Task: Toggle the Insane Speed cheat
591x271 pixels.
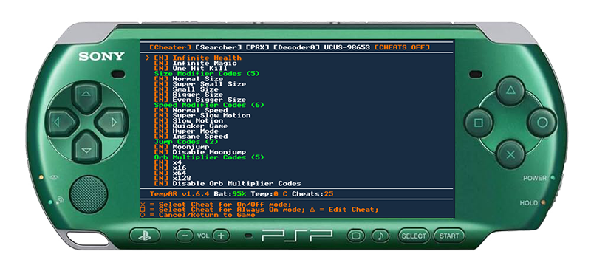Action: [191, 137]
